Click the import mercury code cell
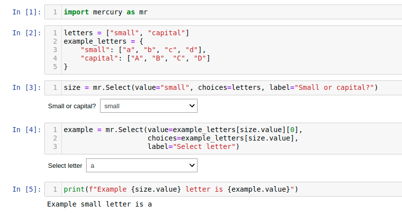Viewport: 402px width, 213px height. [224, 12]
